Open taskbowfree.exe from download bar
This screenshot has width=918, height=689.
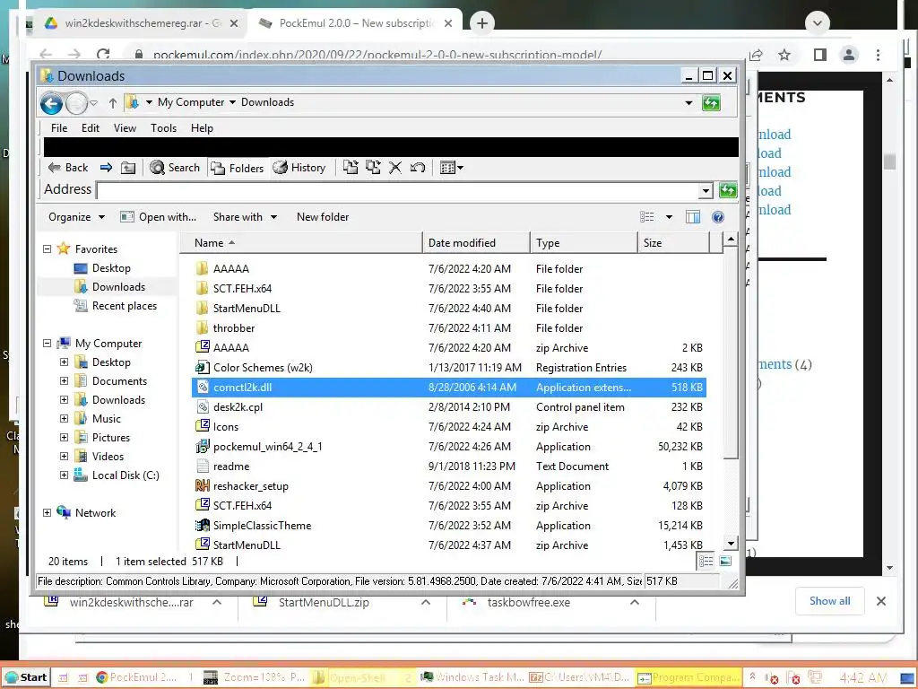tap(528, 602)
